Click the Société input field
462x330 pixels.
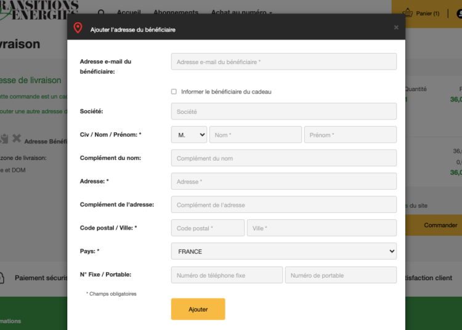coord(283,111)
